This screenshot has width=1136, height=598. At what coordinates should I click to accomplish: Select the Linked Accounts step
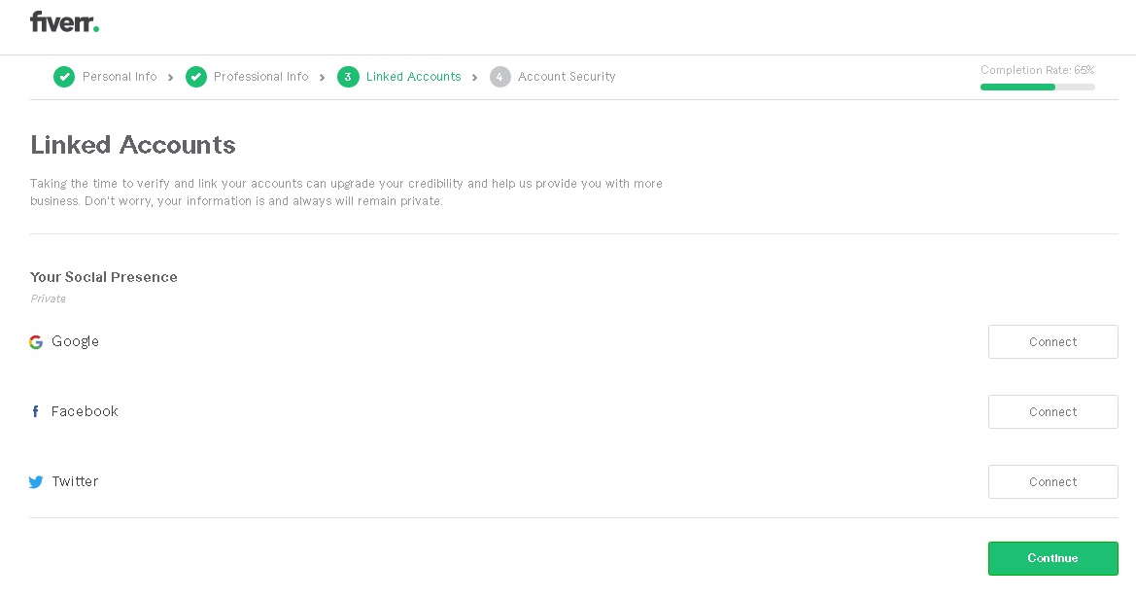point(414,76)
